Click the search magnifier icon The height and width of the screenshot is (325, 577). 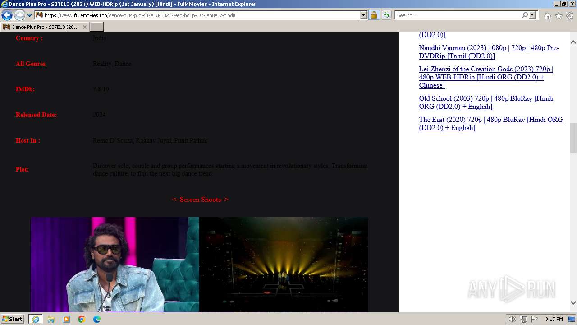pos(525,15)
